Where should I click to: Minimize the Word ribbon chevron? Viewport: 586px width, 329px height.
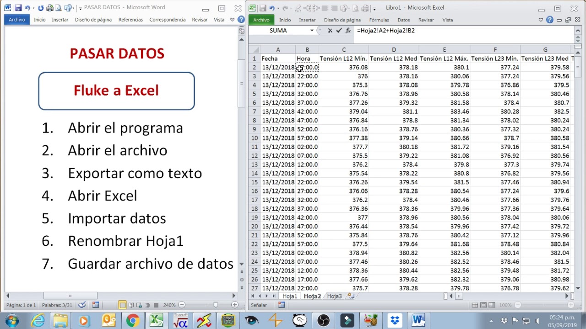(x=233, y=20)
